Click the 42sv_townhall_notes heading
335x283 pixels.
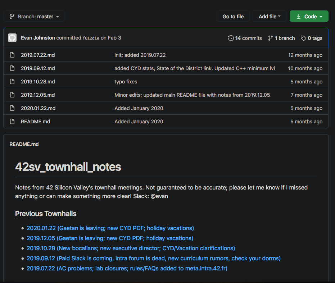pyautogui.click(x=68, y=167)
